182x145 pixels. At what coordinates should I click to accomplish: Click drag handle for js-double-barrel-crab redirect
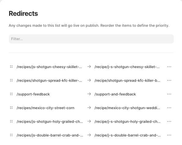click(x=11, y=135)
